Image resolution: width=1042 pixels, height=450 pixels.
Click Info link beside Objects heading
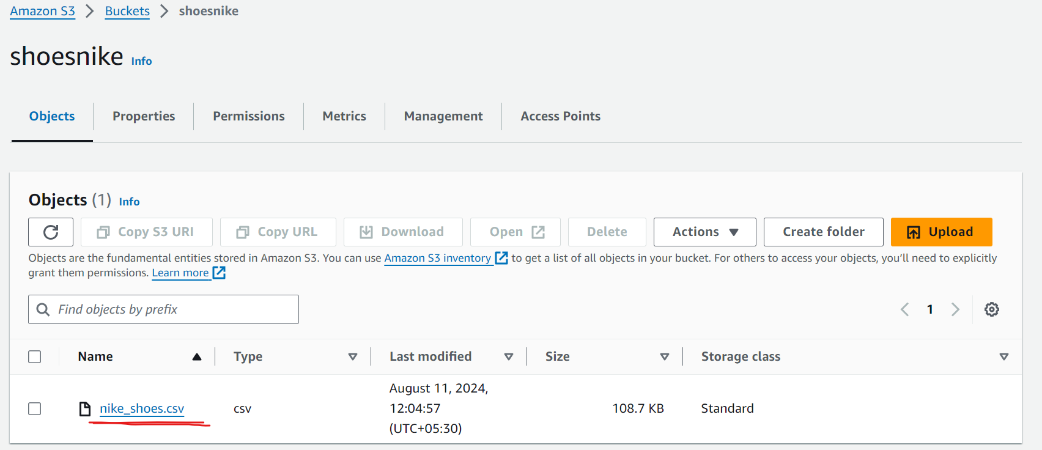[129, 202]
